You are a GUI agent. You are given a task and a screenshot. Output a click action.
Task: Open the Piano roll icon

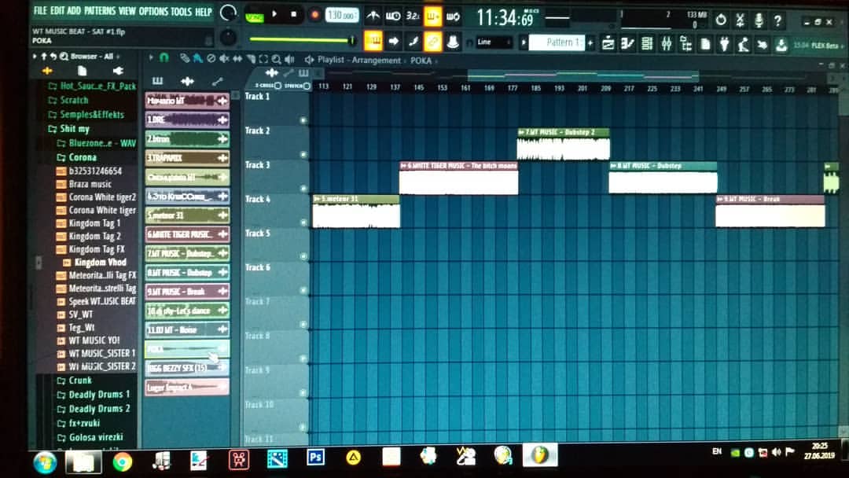[x=627, y=43]
